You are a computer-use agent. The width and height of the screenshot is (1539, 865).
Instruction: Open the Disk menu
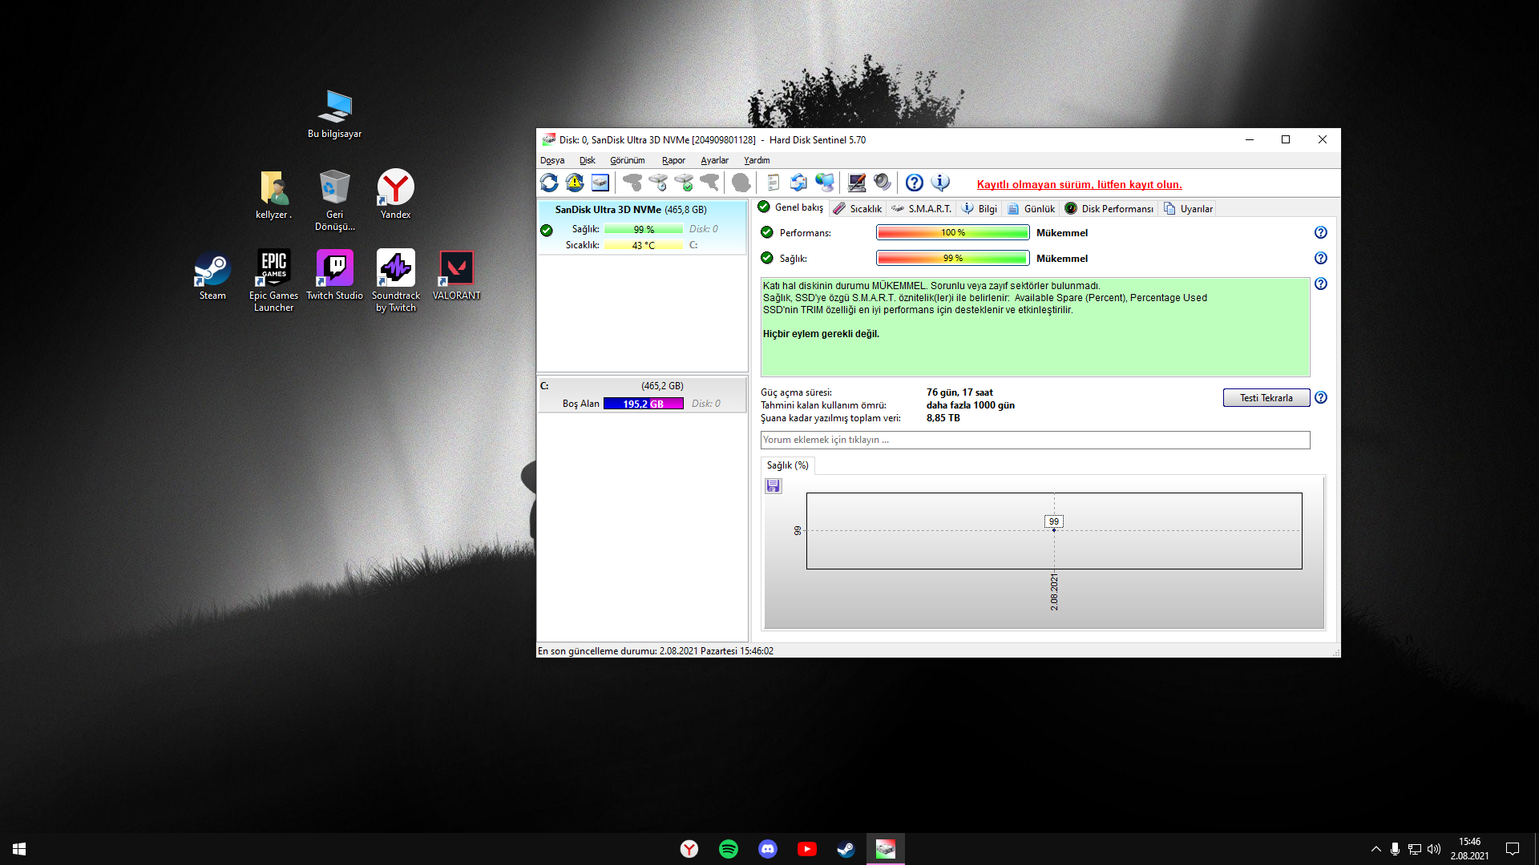tap(588, 161)
